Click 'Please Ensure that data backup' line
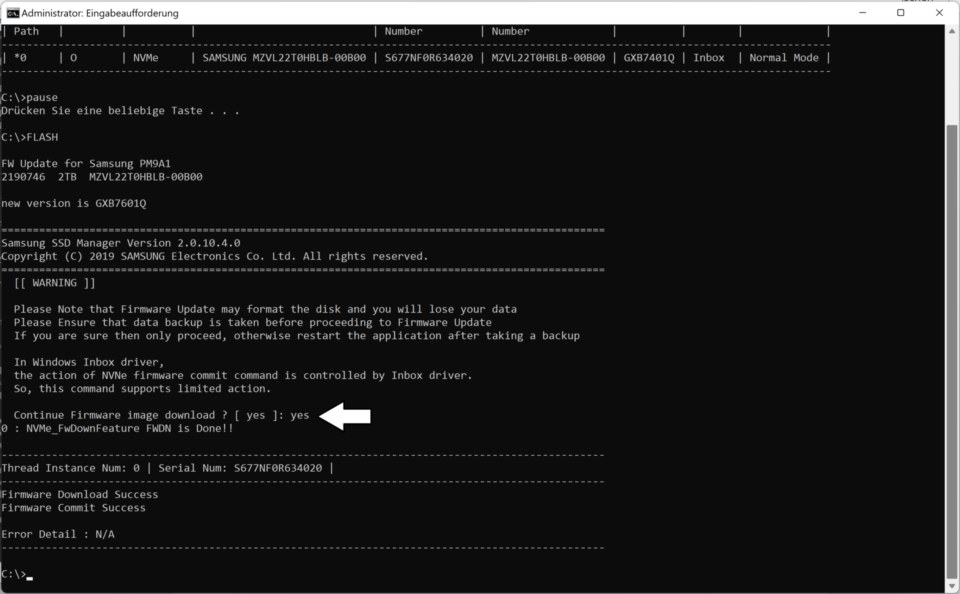960x594 pixels. 252,322
